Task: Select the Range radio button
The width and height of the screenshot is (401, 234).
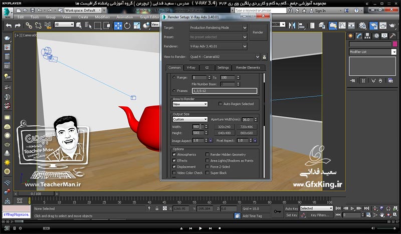Action: tap(174, 77)
